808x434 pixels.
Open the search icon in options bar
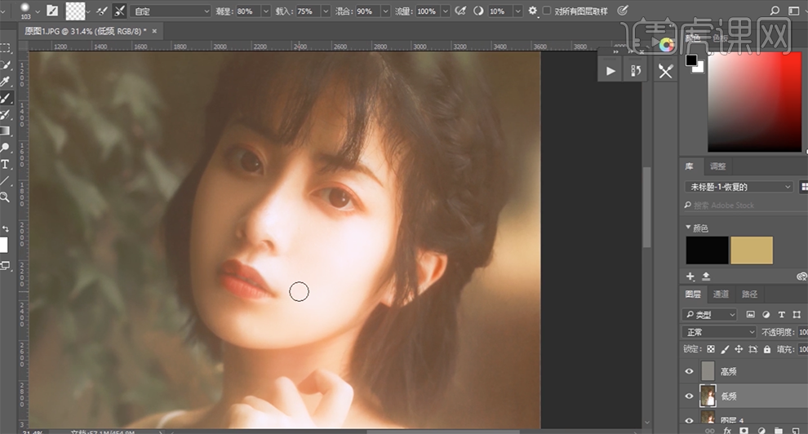[x=775, y=11]
